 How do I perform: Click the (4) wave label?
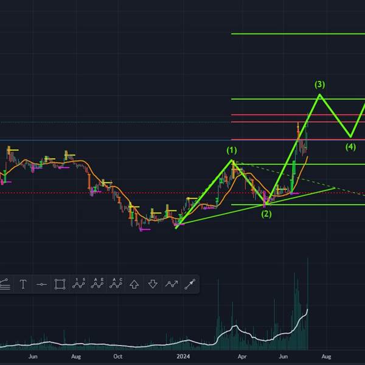tap(350, 147)
